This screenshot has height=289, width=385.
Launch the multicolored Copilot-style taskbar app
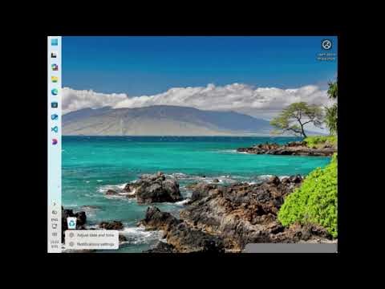55,67
